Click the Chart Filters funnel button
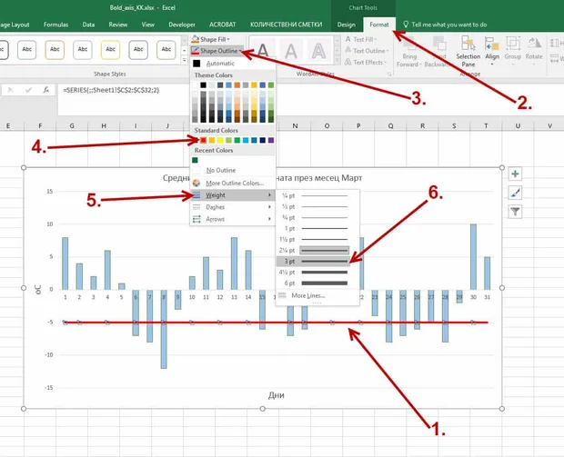Screen dimensions: 564x457 coord(515,212)
